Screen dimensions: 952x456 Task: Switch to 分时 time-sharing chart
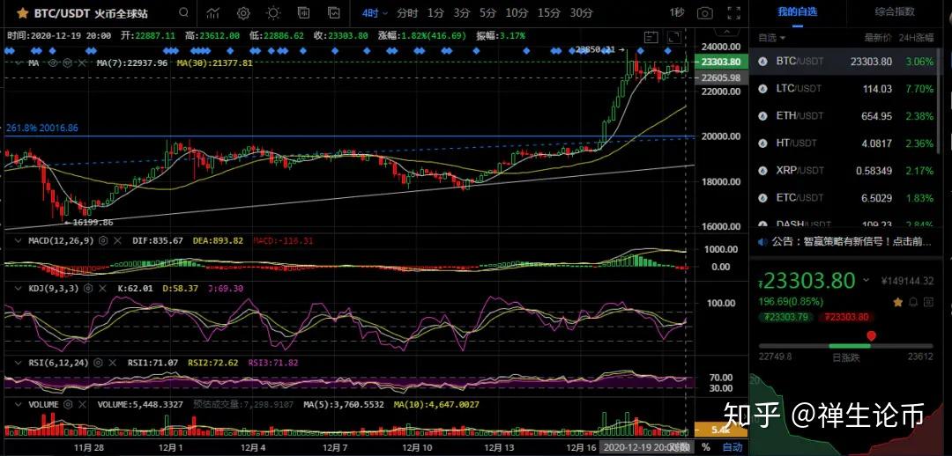(x=407, y=12)
